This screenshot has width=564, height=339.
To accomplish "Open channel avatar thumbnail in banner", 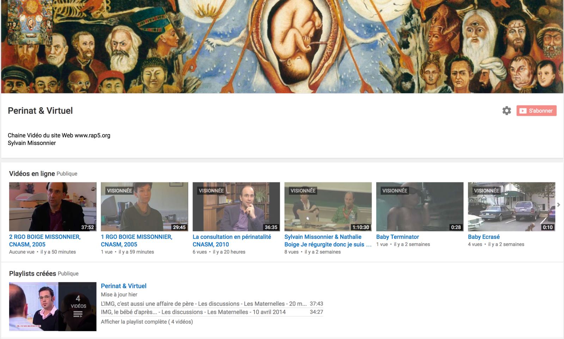I will click(x=30, y=22).
